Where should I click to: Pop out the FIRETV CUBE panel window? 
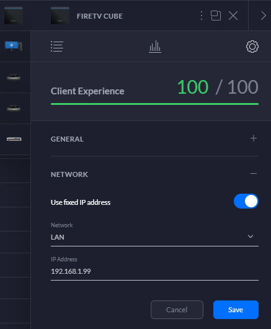[x=216, y=16]
